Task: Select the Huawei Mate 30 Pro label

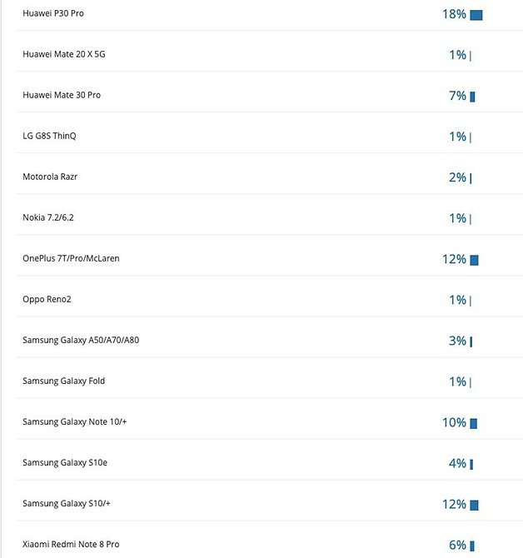Action: [62, 95]
